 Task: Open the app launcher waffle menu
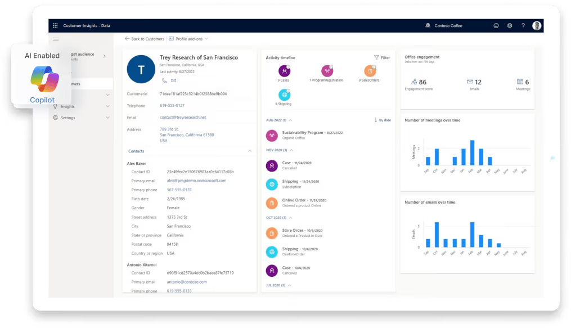point(55,25)
